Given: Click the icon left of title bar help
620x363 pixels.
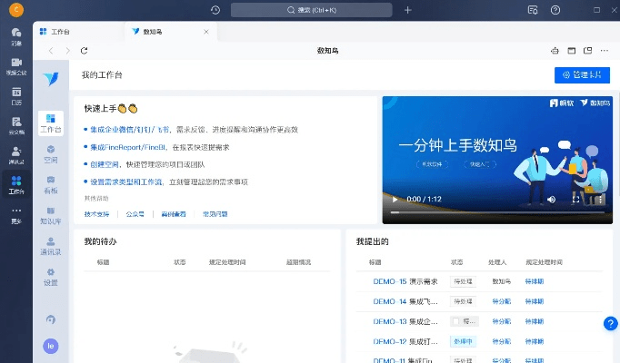Looking at the screenshot, I should 533,10.
